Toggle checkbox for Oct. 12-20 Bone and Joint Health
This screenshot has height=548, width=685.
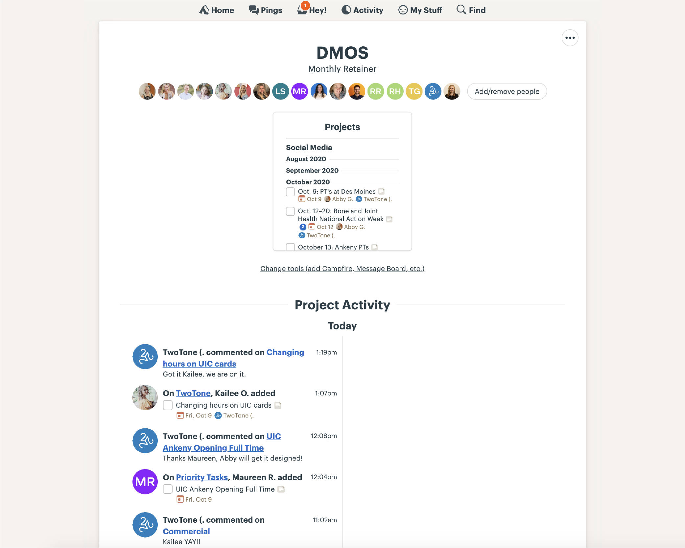tap(290, 211)
